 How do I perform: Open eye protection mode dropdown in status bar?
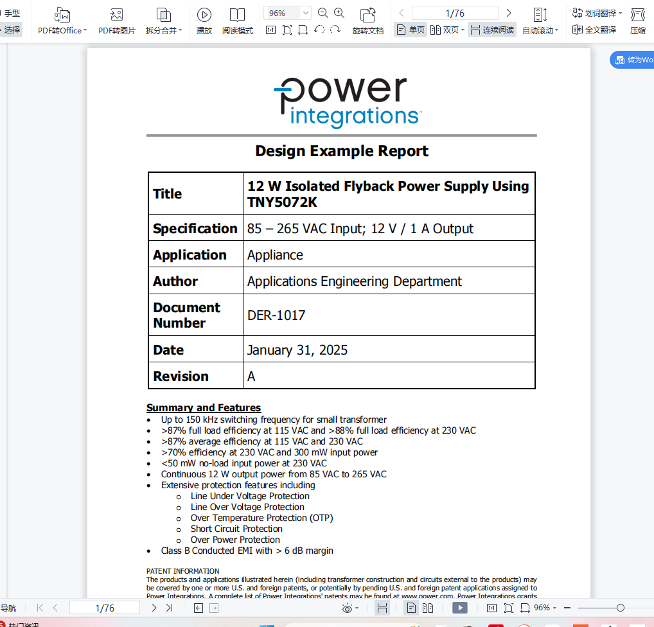[357, 608]
